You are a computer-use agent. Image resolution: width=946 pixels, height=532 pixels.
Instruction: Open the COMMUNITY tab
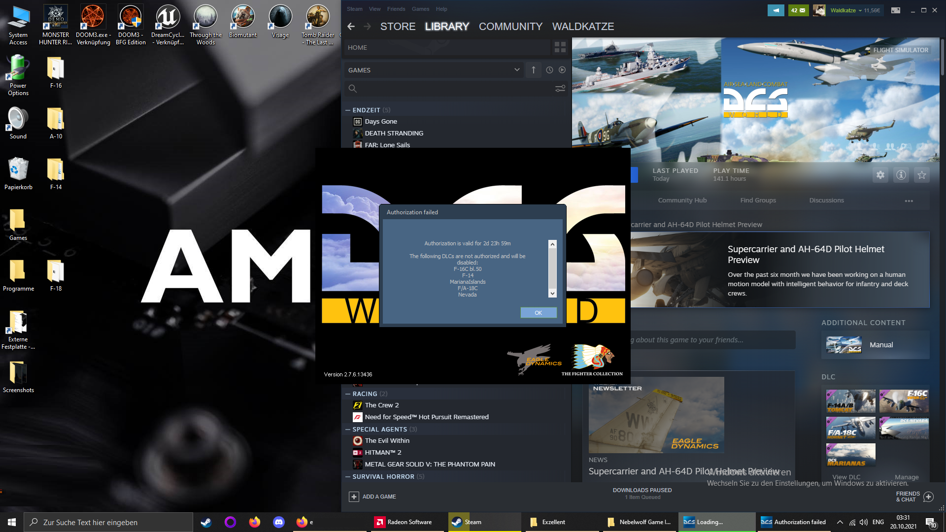tap(510, 27)
